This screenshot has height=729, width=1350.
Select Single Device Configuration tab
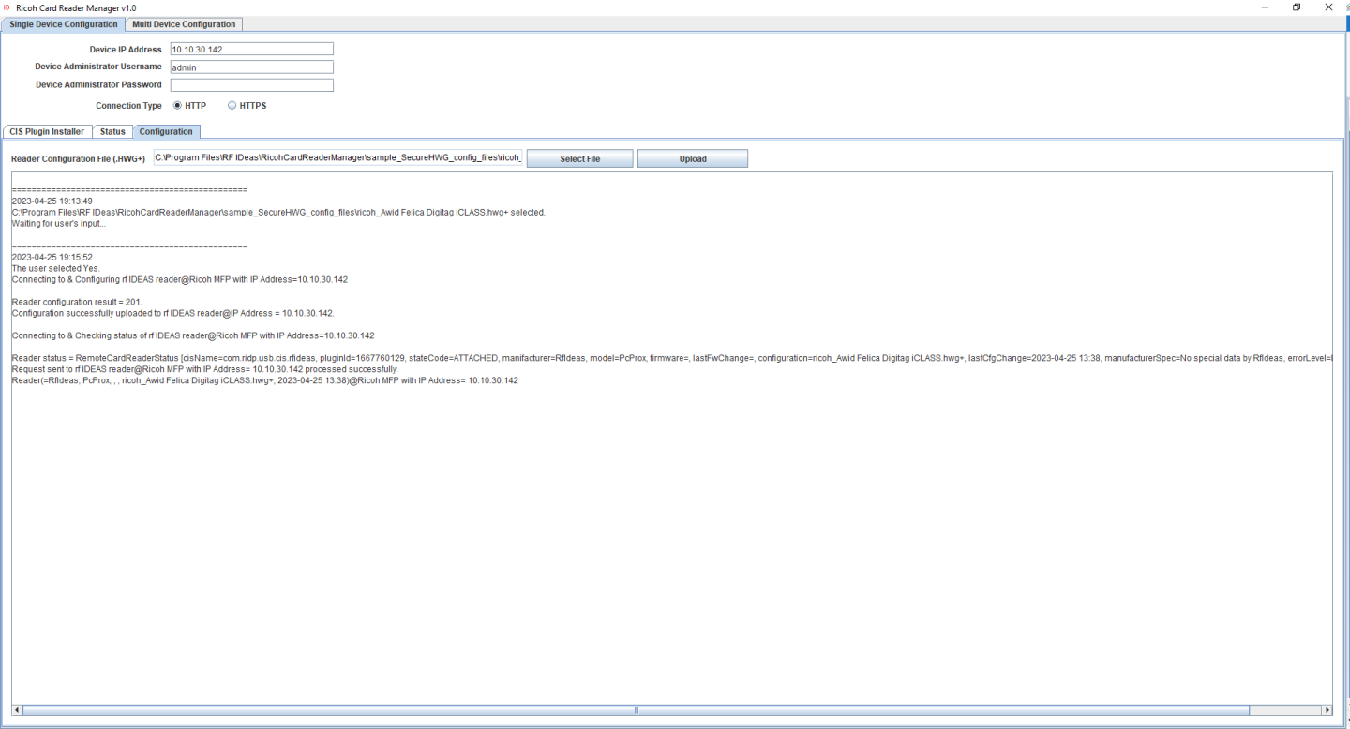(x=64, y=24)
